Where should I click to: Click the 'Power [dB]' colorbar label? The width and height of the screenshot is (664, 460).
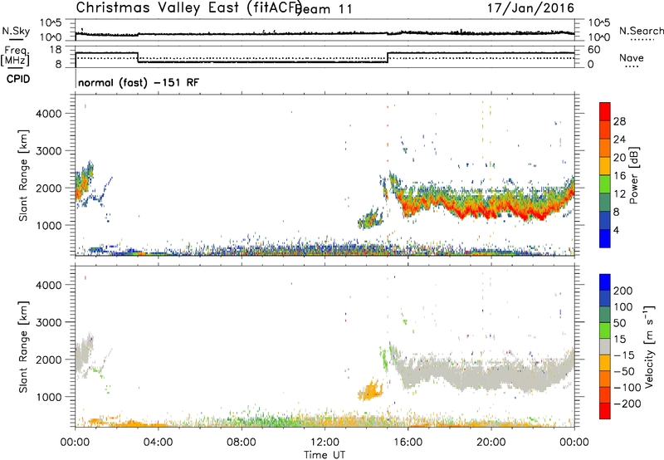[633, 175]
